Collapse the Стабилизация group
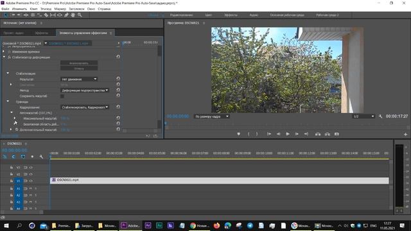Viewport: 411px width, 231px height. point(8,73)
